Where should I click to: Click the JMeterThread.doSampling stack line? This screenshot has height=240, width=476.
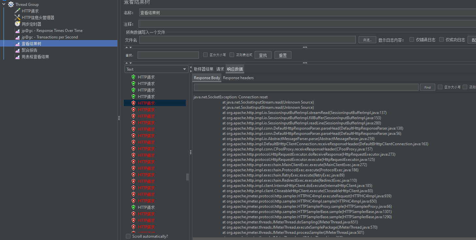(290, 222)
